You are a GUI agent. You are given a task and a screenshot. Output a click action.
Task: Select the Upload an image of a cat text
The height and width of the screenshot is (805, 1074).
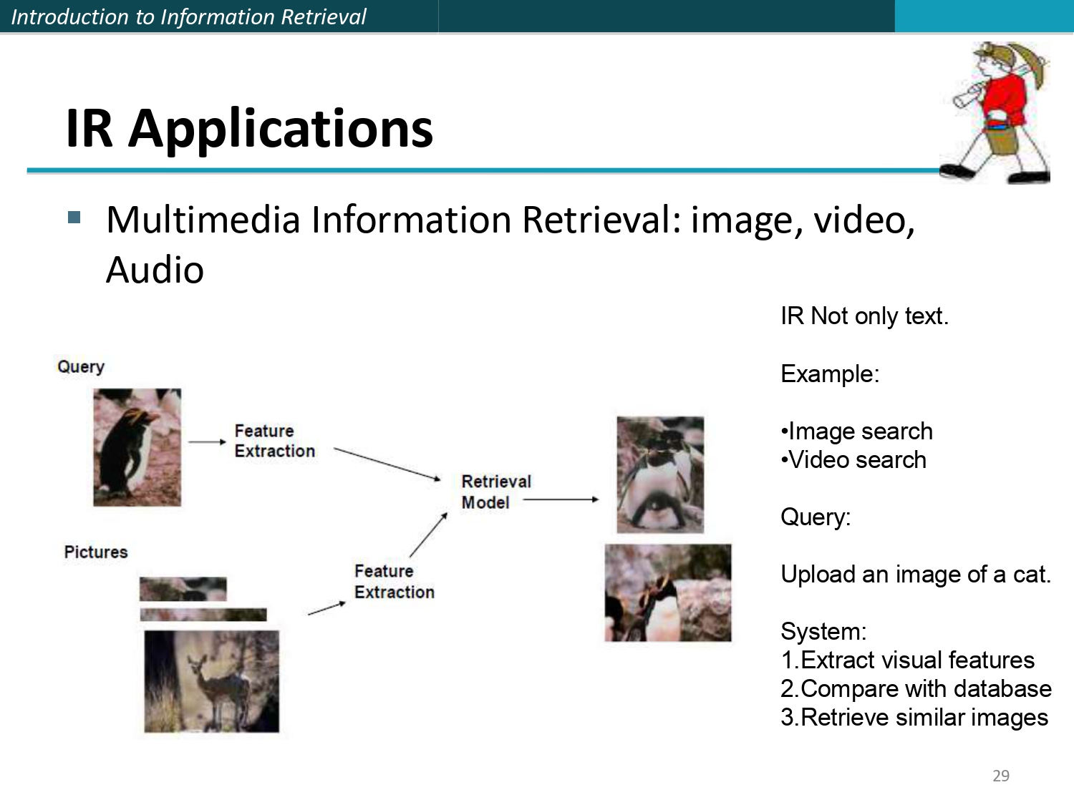point(917,574)
